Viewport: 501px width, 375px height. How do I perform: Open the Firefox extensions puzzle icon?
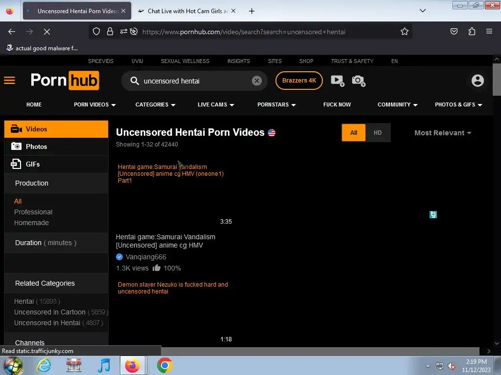(472, 31)
